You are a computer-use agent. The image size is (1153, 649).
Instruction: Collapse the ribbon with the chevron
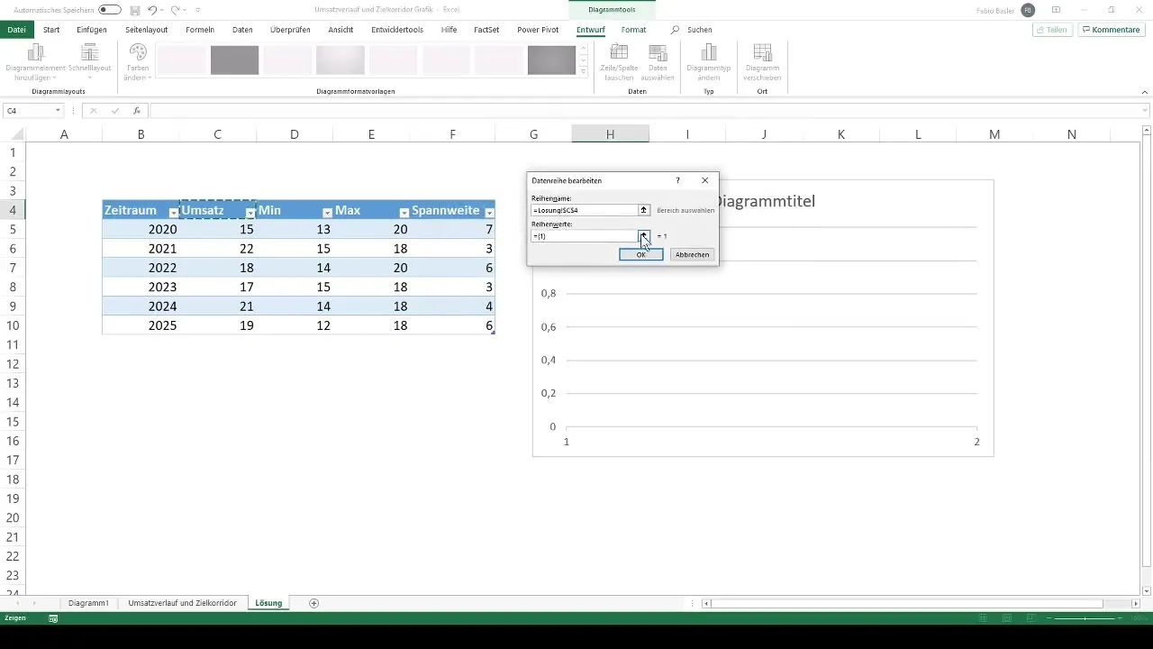click(x=1144, y=92)
